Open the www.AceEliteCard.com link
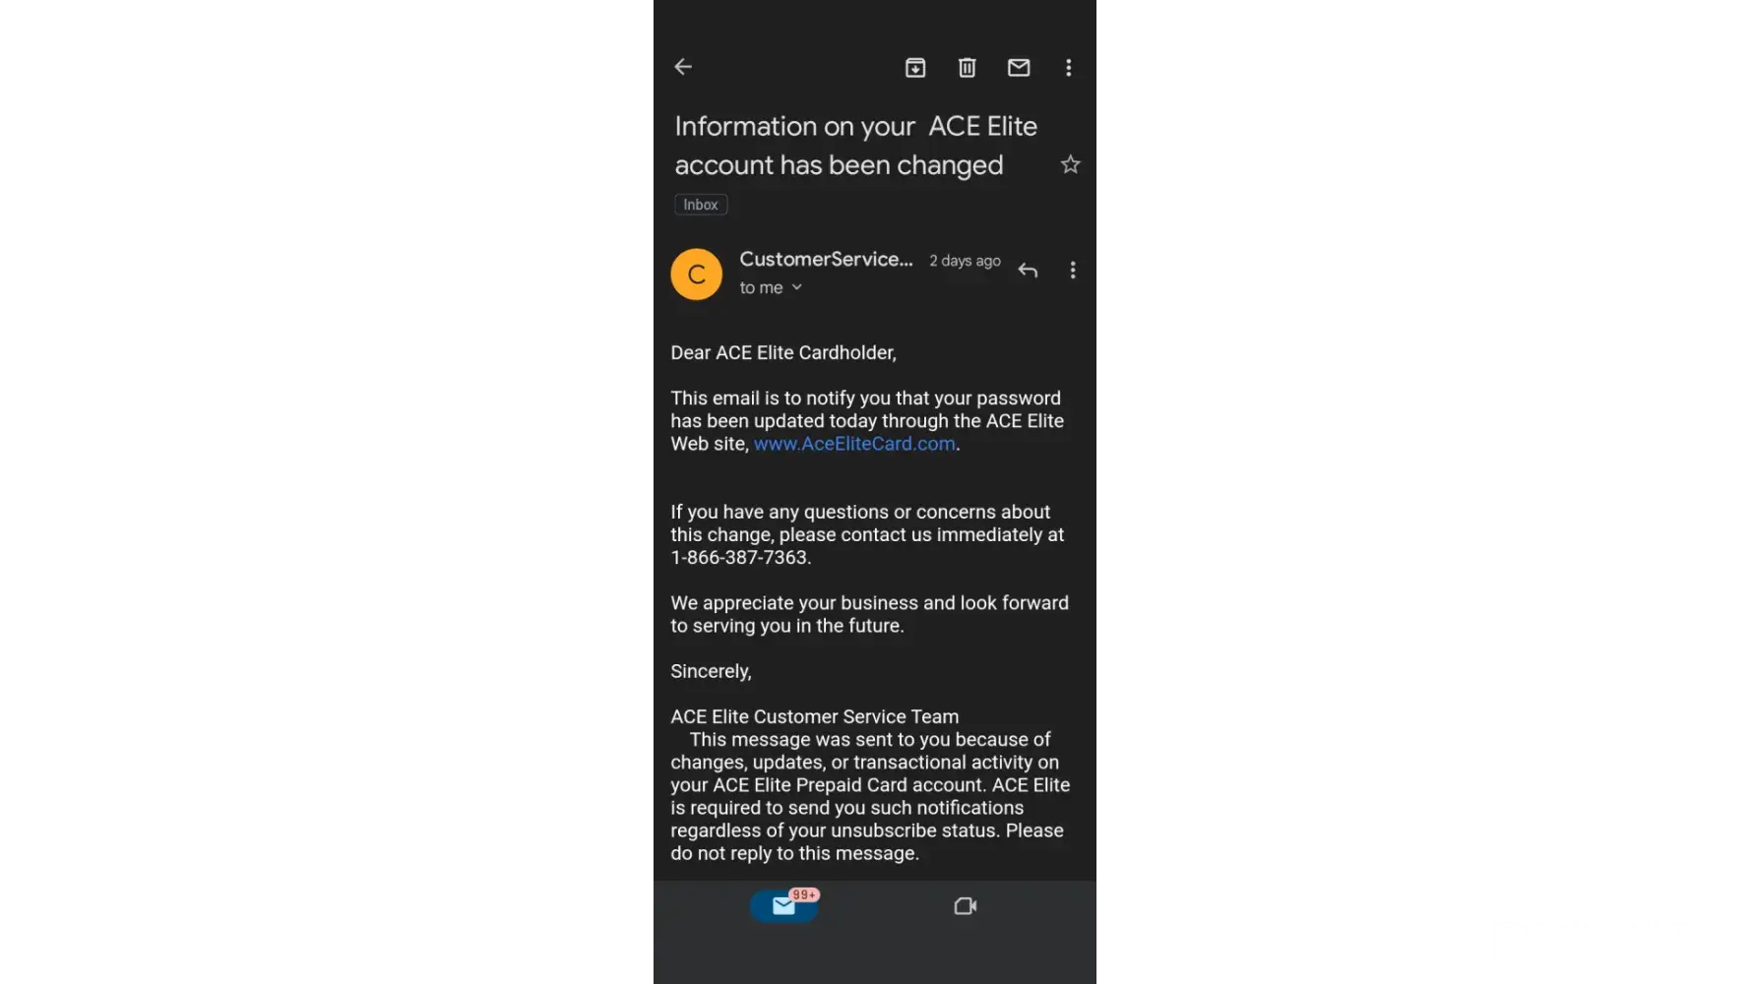This screenshot has width=1750, height=984. point(854,444)
